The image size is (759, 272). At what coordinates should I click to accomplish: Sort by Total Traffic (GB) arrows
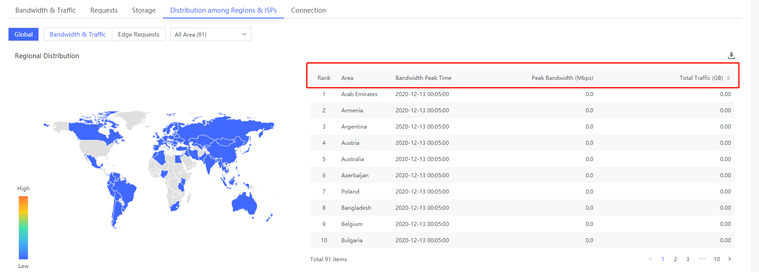pos(728,78)
